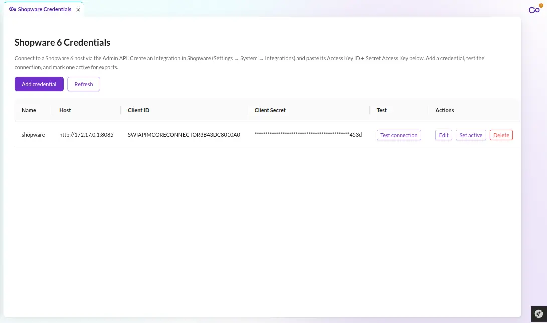The height and width of the screenshot is (323, 547).
Task: Edit the shopware credential
Action: pyautogui.click(x=444, y=135)
